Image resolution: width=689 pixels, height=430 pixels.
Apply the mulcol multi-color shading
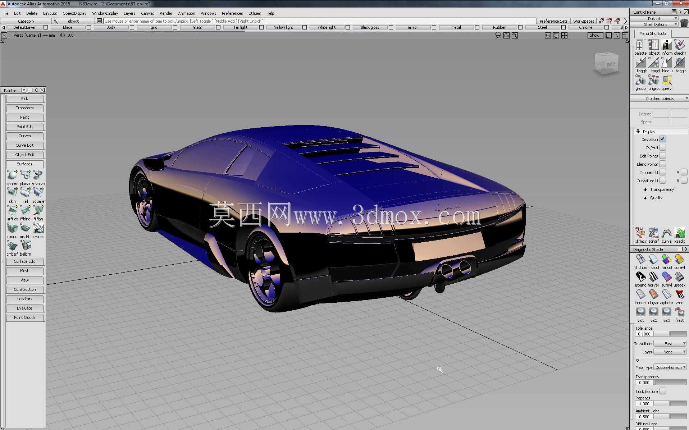653,259
